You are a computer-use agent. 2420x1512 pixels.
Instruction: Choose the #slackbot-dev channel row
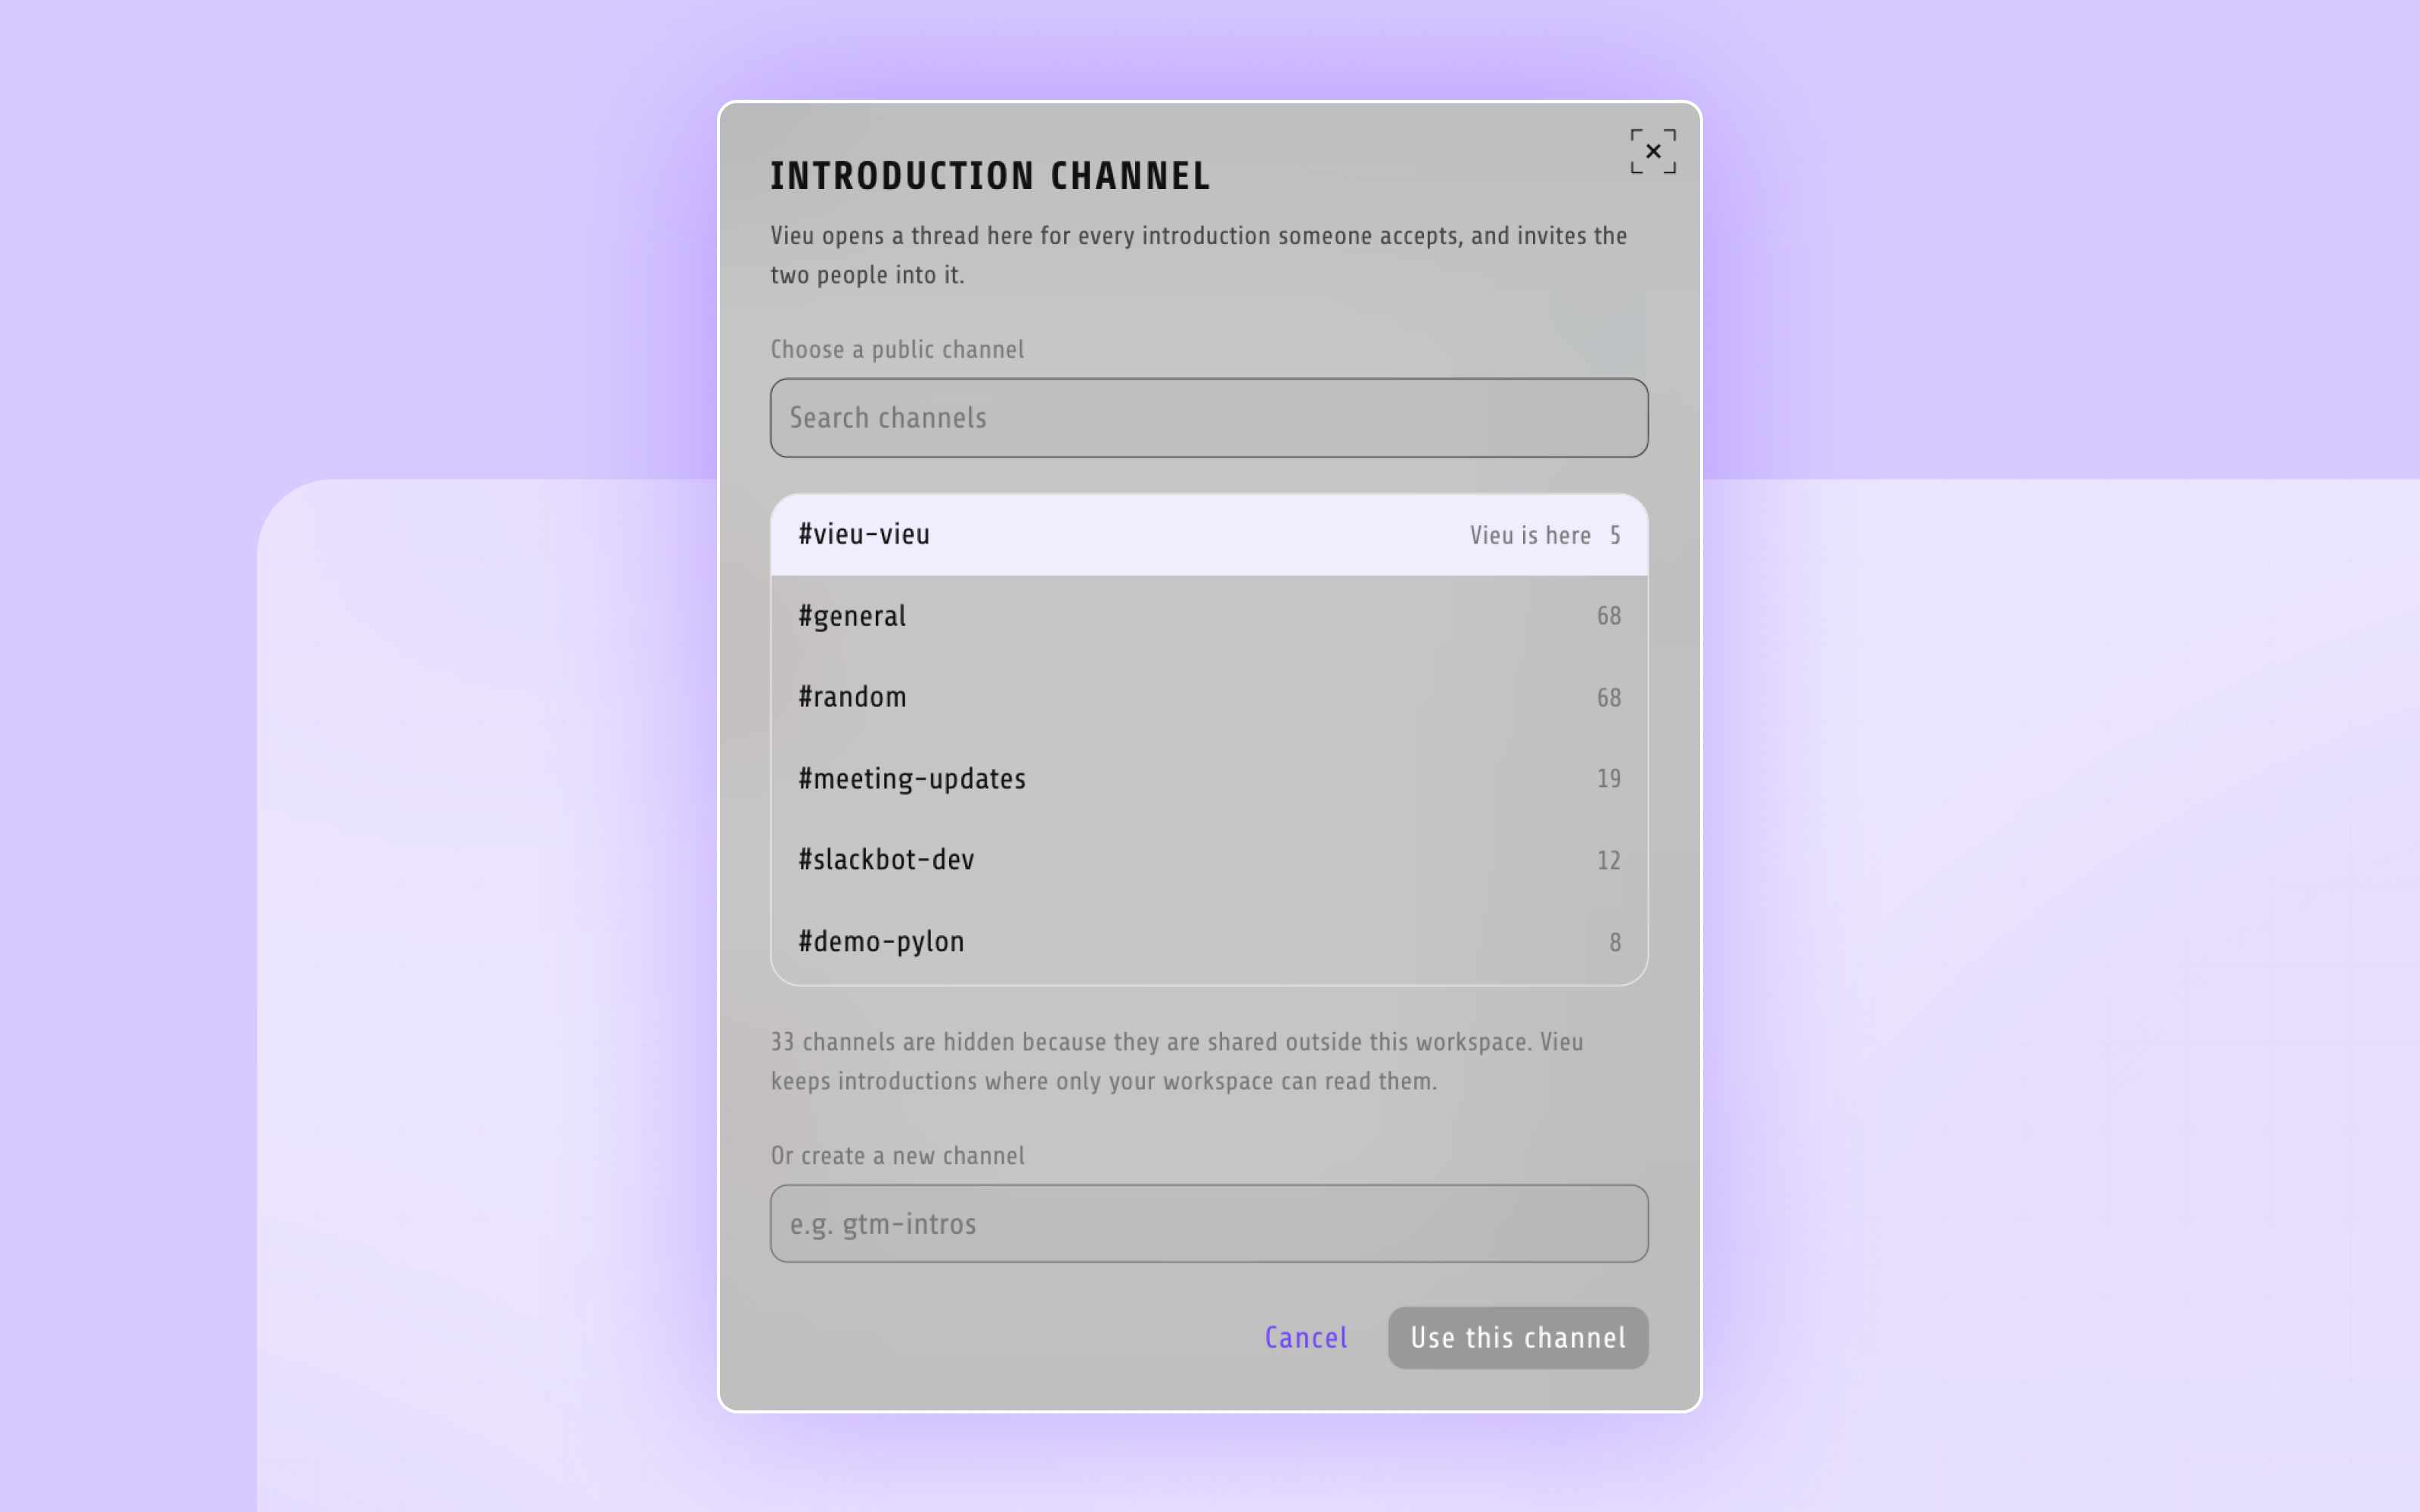click(x=1209, y=860)
